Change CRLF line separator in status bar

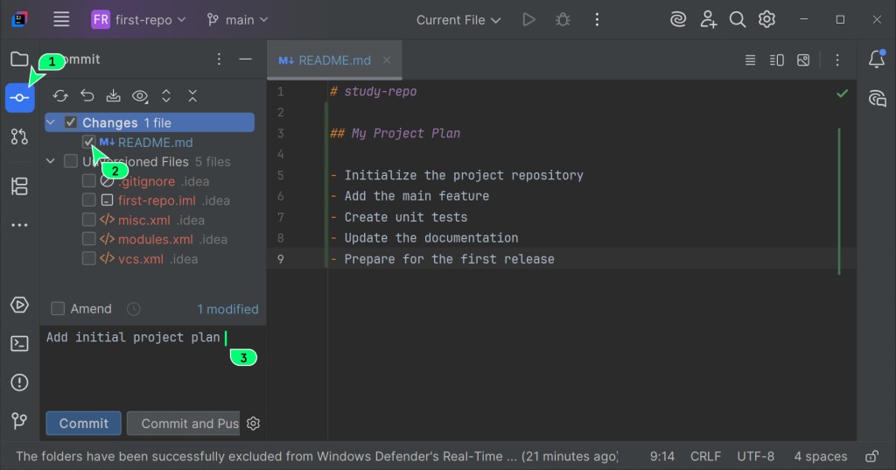click(x=705, y=456)
